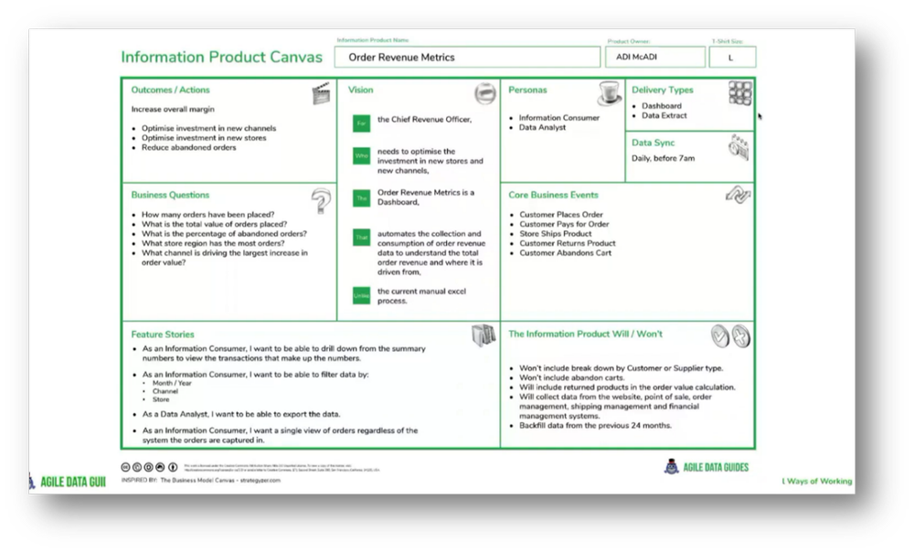Click 'Reduce abandoned orders' bullet

(189, 147)
